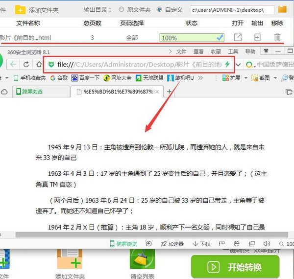Click the cloud icon left of tabs

click(4, 92)
